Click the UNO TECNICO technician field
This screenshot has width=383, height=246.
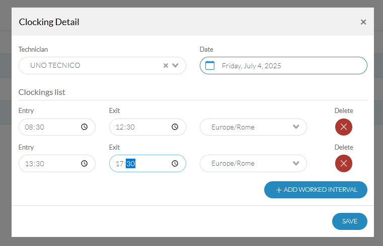click(102, 66)
